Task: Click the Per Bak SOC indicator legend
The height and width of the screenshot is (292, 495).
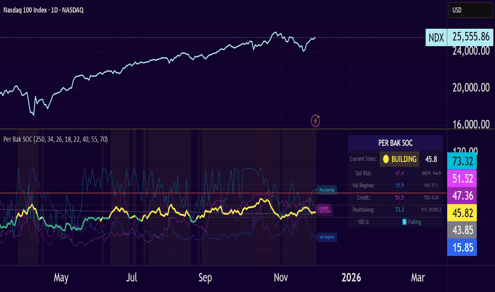Action: pyautogui.click(x=55, y=139)
